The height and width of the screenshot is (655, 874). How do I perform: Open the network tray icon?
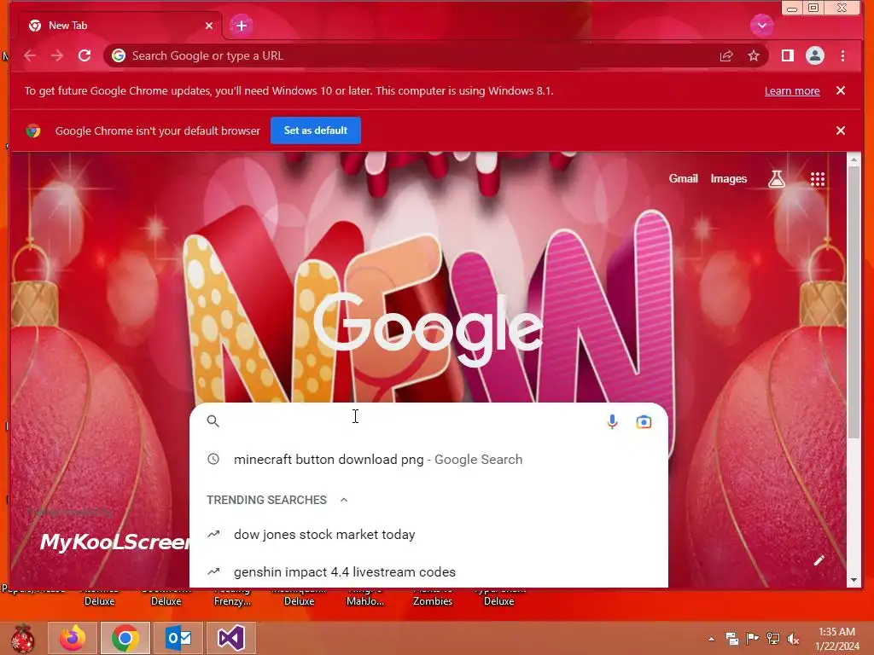(x=773, y=639)
